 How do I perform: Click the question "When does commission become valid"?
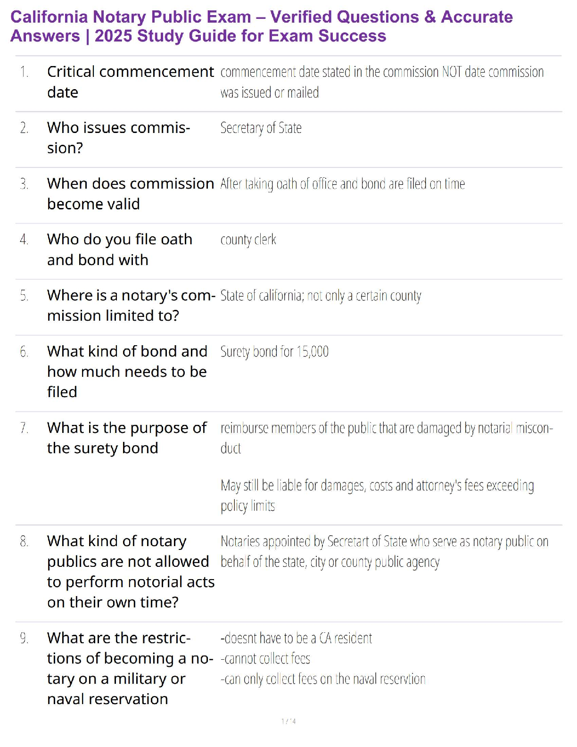[130, 193]
